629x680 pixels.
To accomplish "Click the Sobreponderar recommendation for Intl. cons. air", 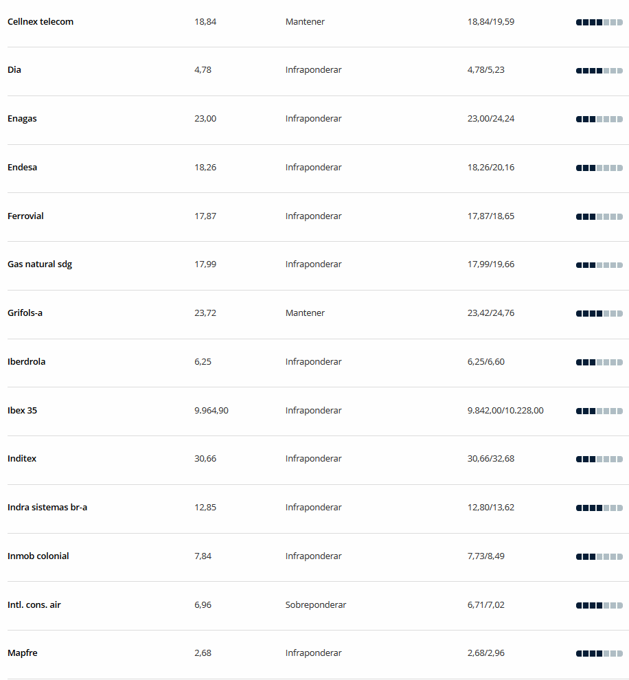I will pyautogui.click(x=316, y=604).
